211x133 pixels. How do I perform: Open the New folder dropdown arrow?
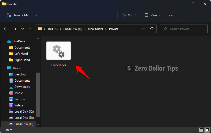pos(36,15)
